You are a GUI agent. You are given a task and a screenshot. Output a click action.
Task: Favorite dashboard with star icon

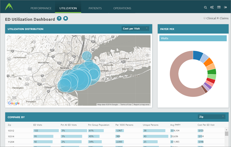click(66, 18)
